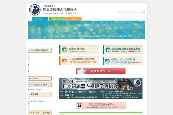Click the 日本泌尿器内視鏡学会 site title
This screenshot has height=115, width=173.
[60, 10]
